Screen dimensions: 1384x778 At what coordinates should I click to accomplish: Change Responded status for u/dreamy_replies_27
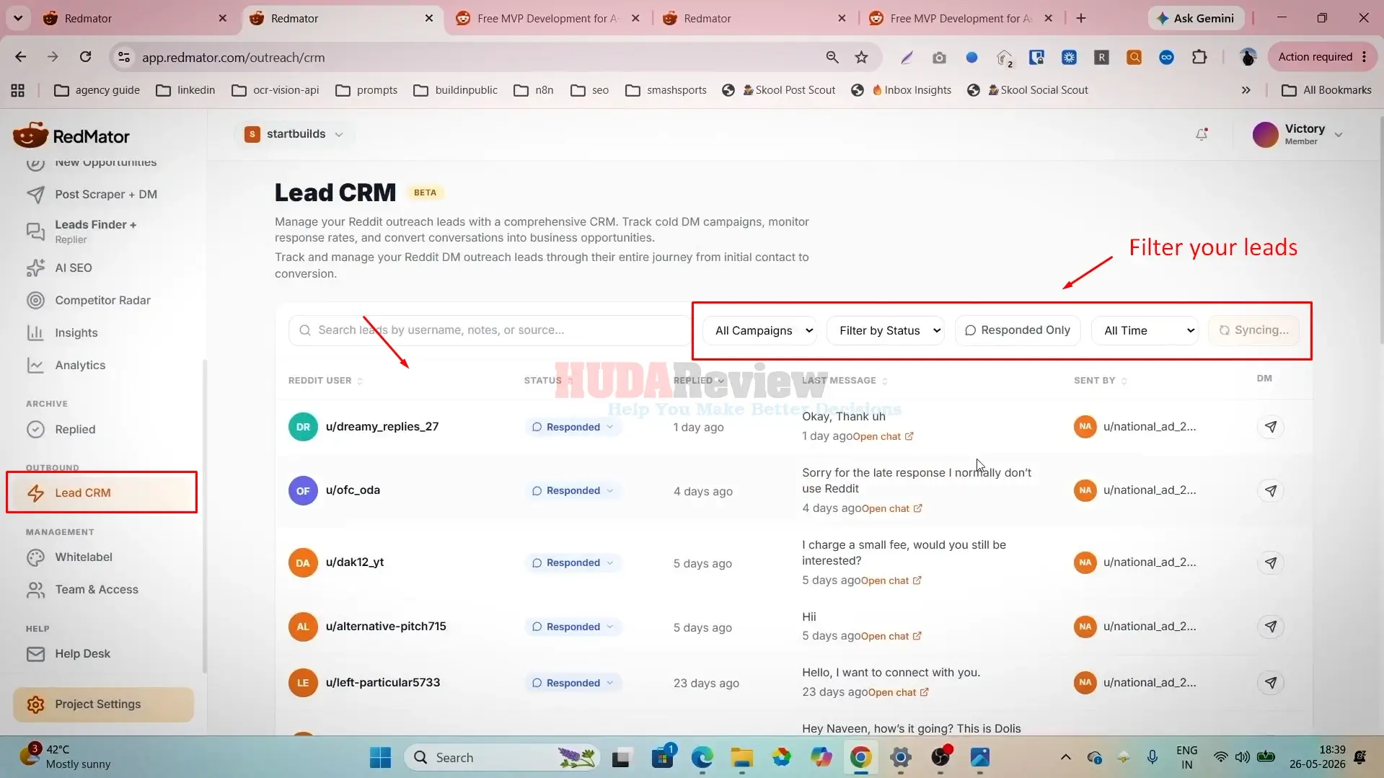(573, 427)
